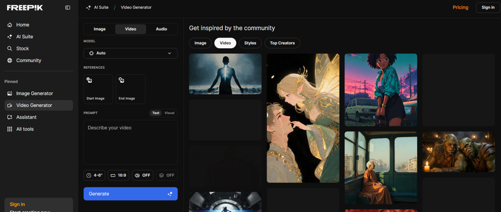501x212 pixels.
Task: Click the Start image upload icon
Action: coord(89,80)
